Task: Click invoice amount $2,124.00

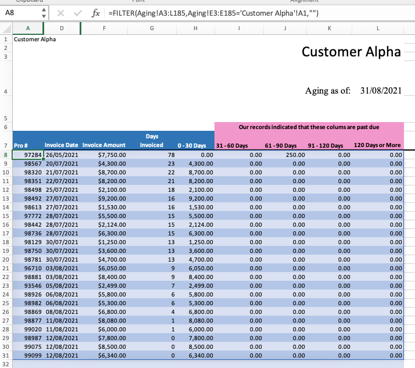Action: 112,225
